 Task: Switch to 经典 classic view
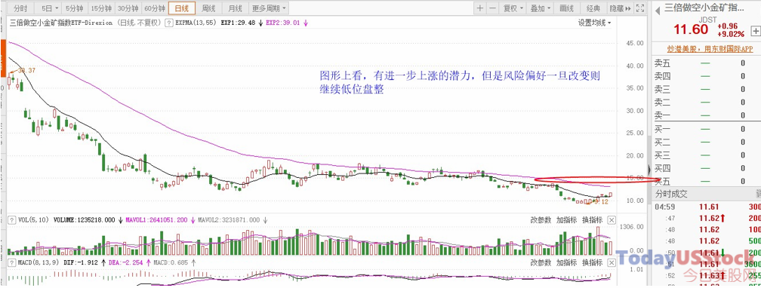click(x=593, y=8)
